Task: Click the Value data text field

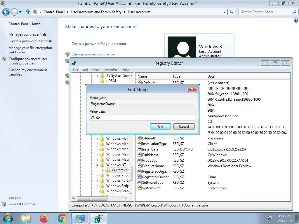Action: (x=142, y=118)
